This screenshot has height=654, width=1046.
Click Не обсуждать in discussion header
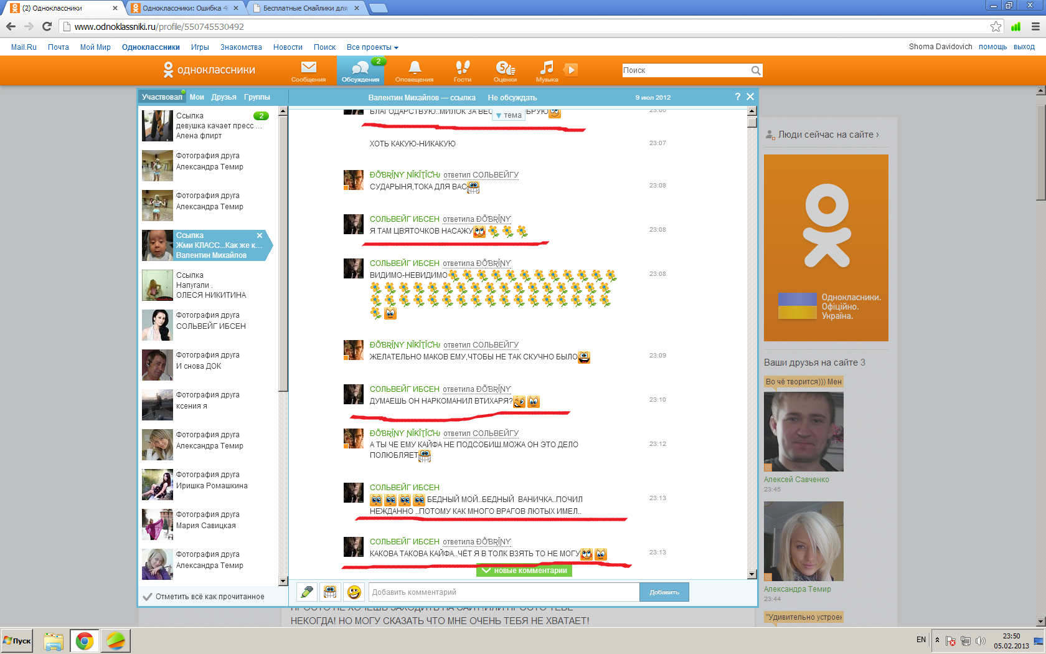coord(512,98)
